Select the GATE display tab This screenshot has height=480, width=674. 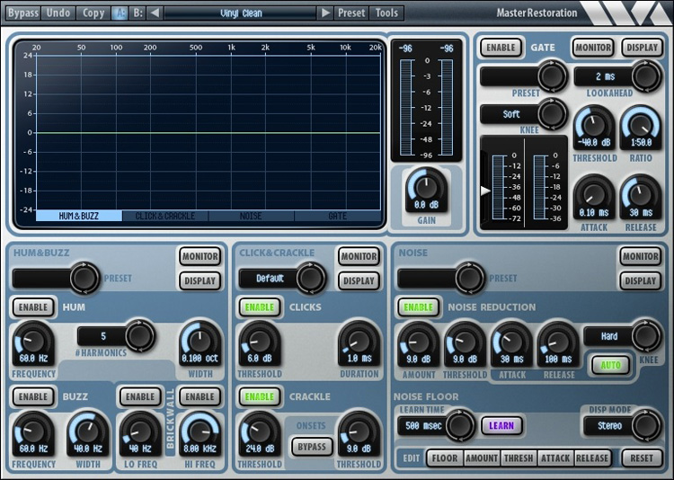coord(337,216)
